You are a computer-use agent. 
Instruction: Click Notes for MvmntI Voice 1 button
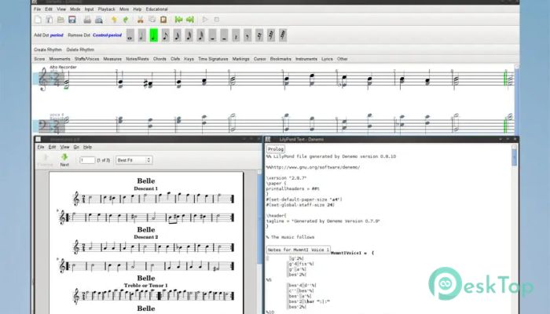coord(299,250)
